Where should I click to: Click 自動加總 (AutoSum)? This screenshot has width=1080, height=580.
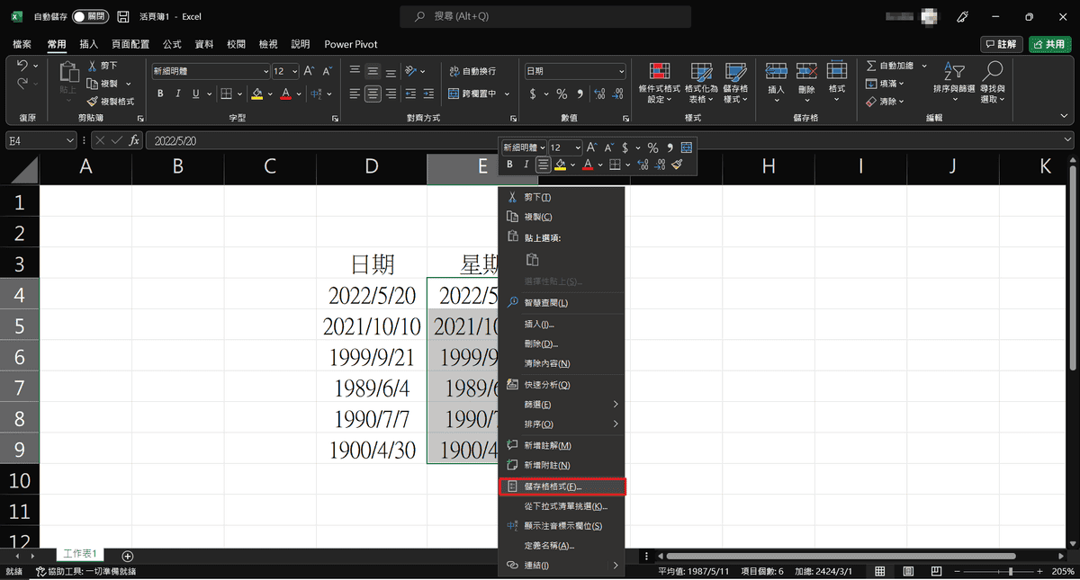coord(891,66)
